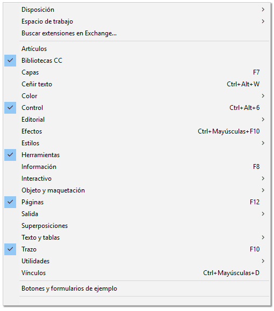Uncheck the Bibliotecas CC panel
274x311 pixels.
[x=10, y=61]
